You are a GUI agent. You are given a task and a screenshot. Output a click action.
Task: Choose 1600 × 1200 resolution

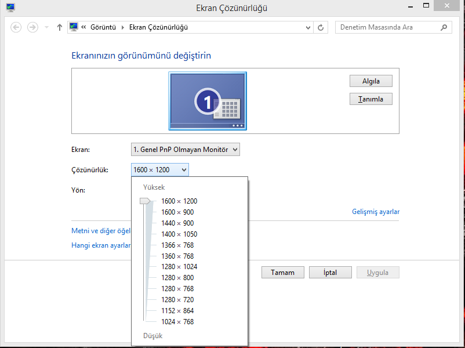[x=179, y=201]
